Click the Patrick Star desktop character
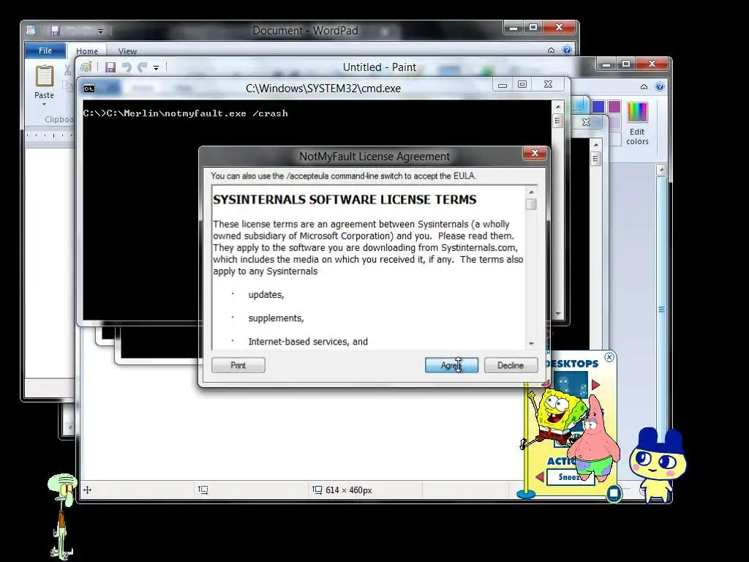Screen dimensions: 749x562 click(x=592, y=441)
